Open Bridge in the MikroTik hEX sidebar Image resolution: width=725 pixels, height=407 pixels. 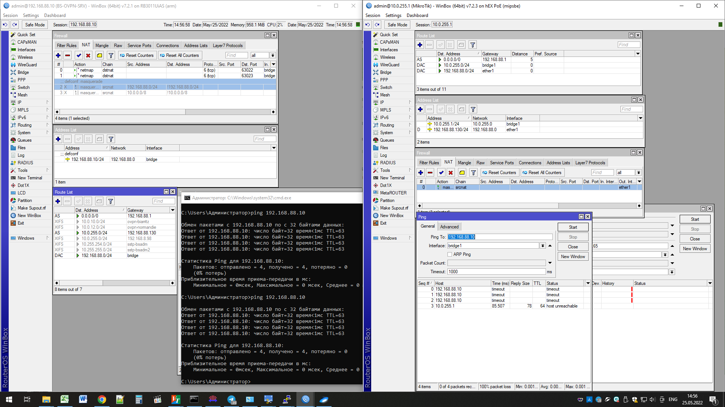pos(386,72)
